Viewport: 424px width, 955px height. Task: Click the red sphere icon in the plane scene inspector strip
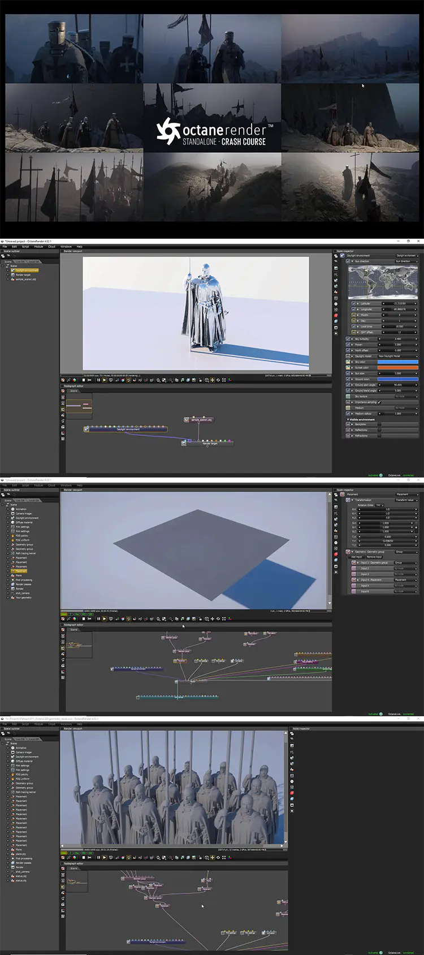[336, 554]
